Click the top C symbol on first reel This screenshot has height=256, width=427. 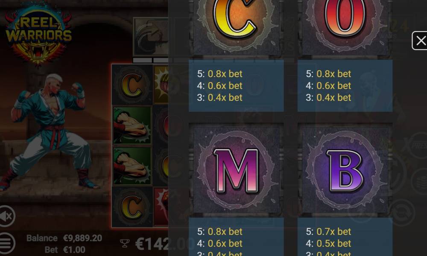pyautogui.click(x=132, y=85)
